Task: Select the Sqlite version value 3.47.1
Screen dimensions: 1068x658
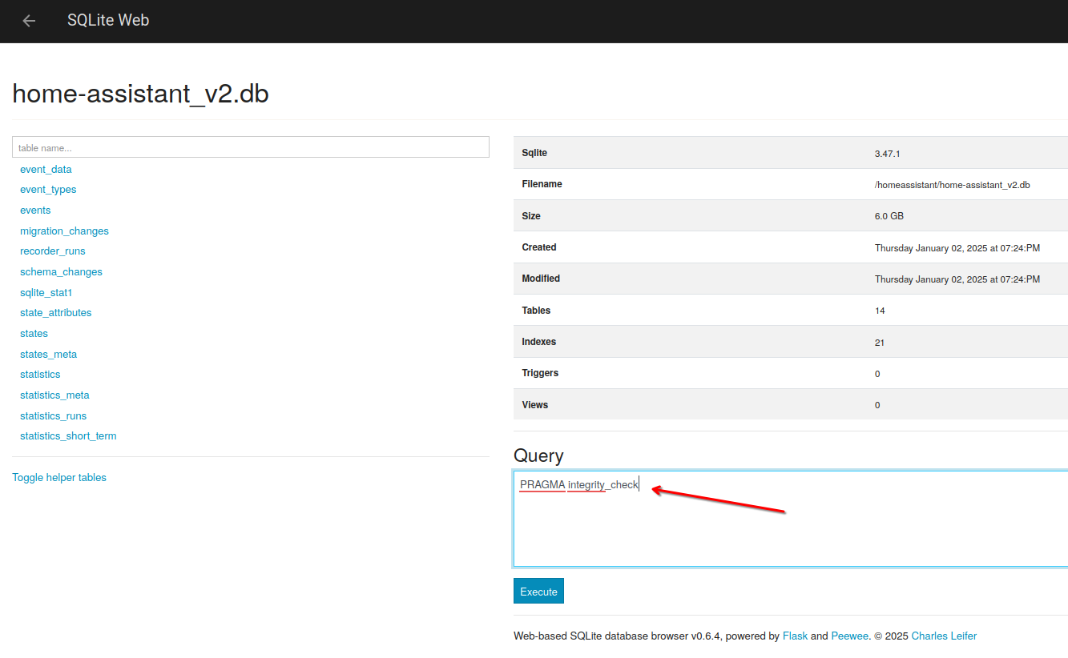Action: pyautogui.click(x=888, y=154)
